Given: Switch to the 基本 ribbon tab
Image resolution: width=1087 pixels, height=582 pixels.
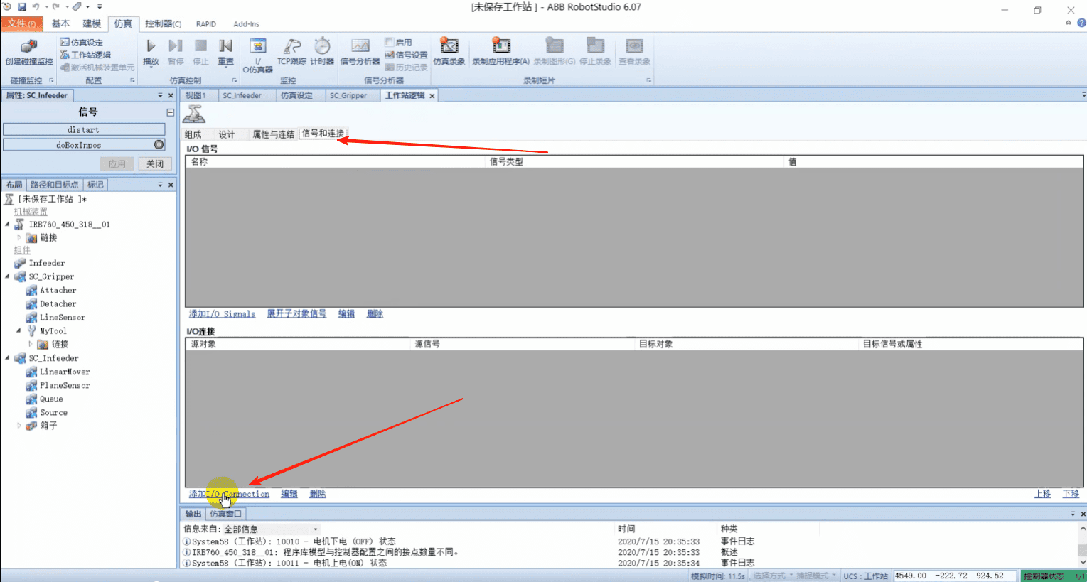Looking at the screenshot, I should [x=60, y=23].
